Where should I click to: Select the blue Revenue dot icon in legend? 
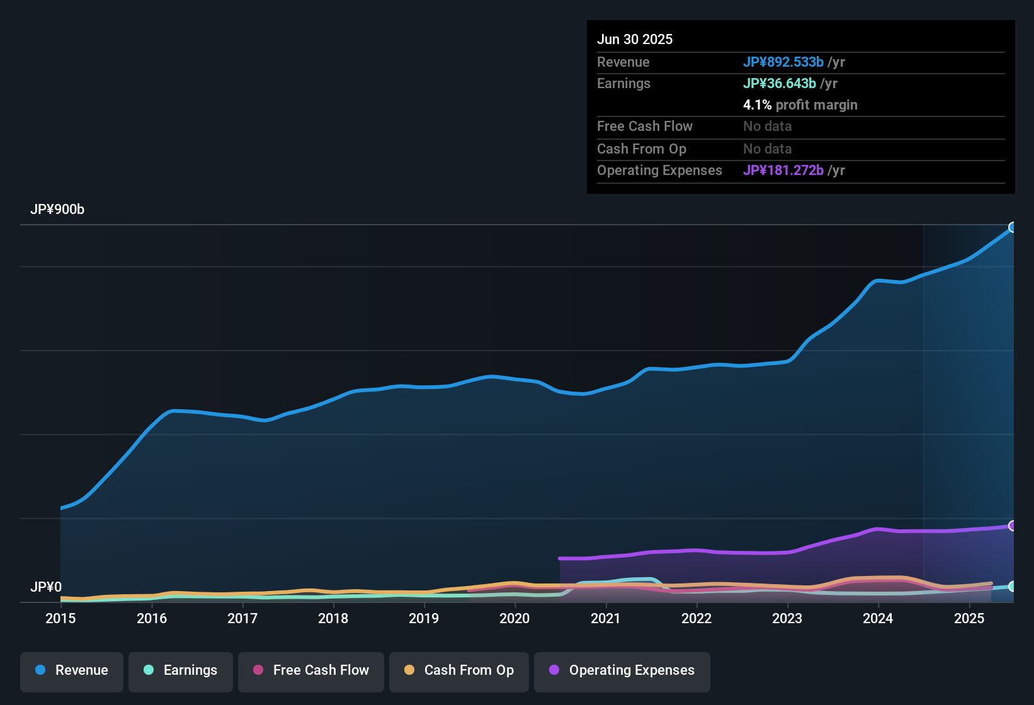40,670
